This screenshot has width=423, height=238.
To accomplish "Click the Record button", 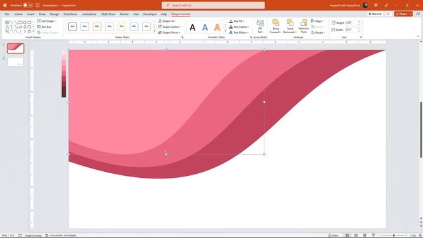I will click(x=375, y=14).
